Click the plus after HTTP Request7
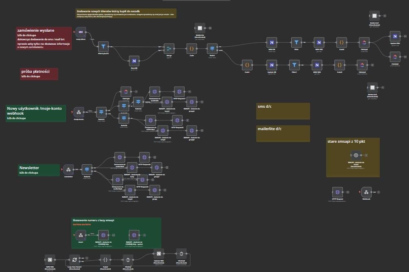This screenshot has height=272, width=409. (x=190, y=91)
